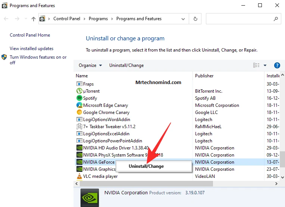Expand chevron after Programs breadcrumb
This screenshot has height=207, width=285.
pos(112,19)
